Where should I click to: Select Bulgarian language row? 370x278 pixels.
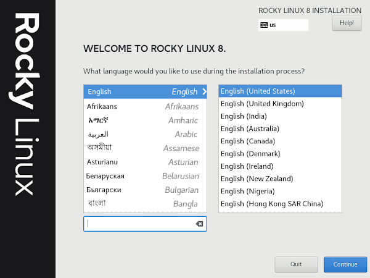[x=145, y=190]
